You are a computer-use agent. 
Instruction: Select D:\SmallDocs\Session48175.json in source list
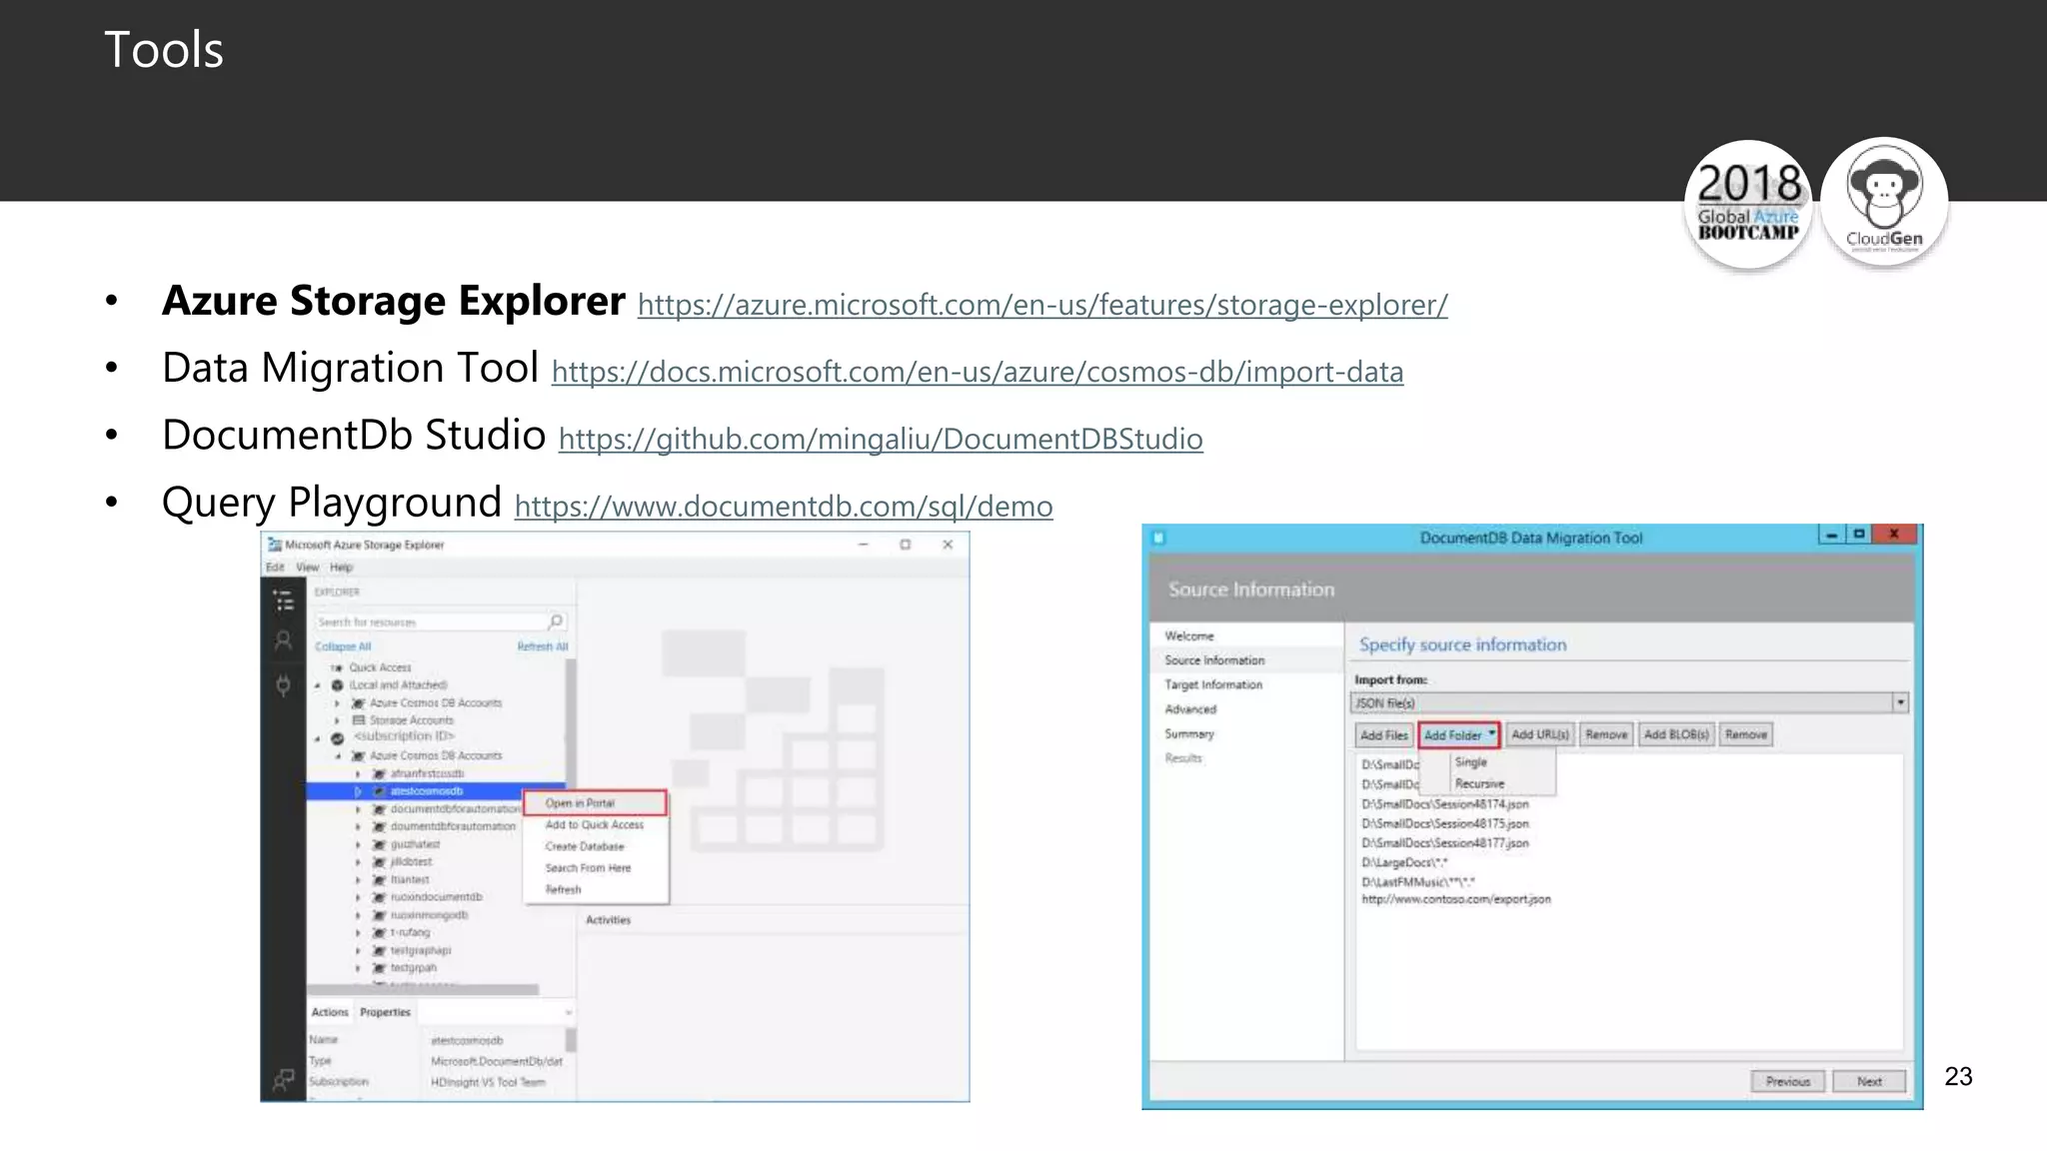click(1445, 823)
